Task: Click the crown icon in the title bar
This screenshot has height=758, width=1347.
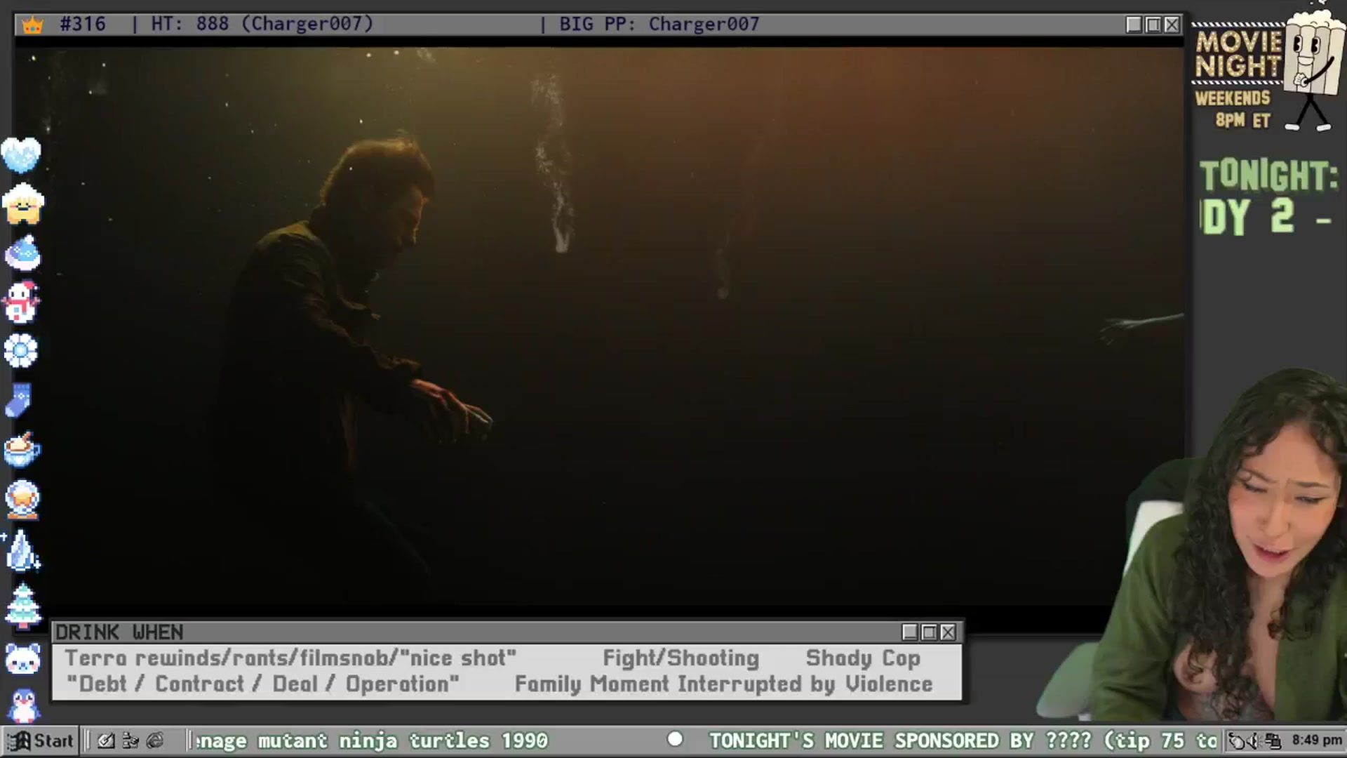Action: pos(32,25)
